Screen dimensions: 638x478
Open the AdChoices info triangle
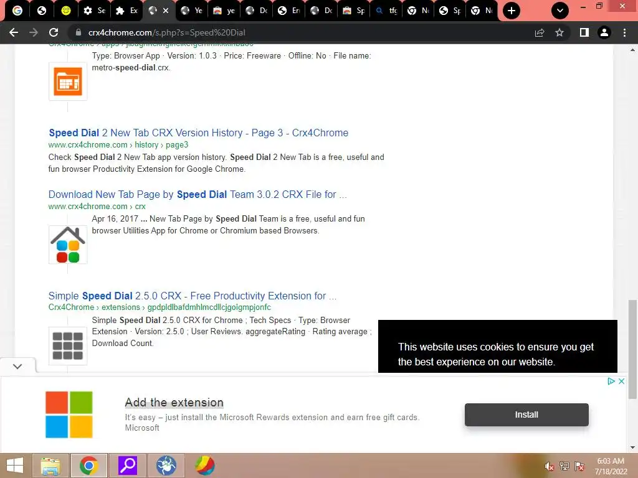tap(611, 382)
